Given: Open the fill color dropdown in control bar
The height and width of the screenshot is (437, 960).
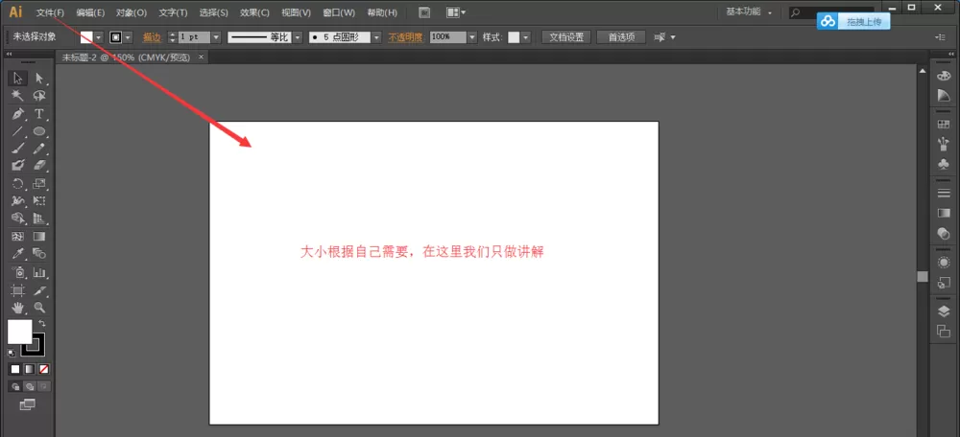Looking at the screenshot, I should [97, 38].
